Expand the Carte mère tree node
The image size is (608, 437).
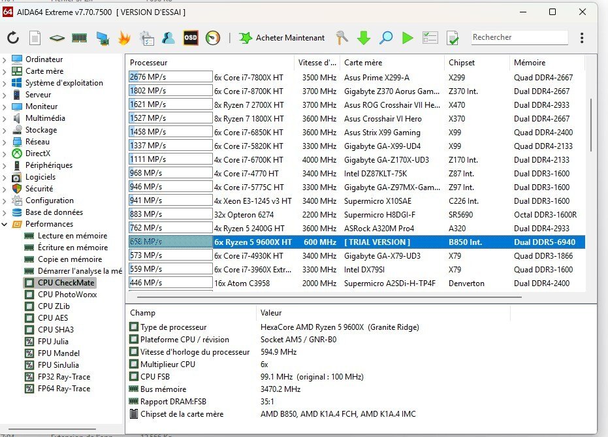coord(5,71)
